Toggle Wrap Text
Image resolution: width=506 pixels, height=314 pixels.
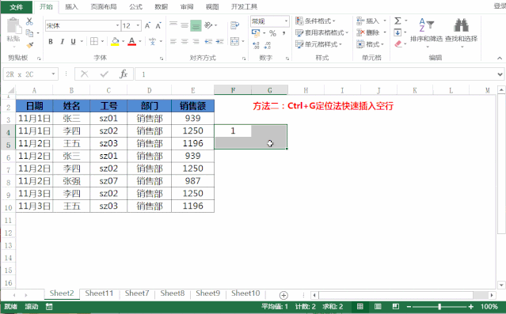[x=235, y=25]
